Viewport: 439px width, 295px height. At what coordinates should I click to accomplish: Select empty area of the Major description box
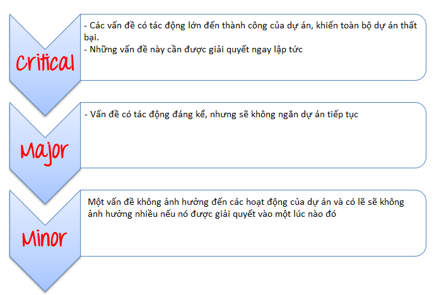pyautogui.click(x=252, y=144)
